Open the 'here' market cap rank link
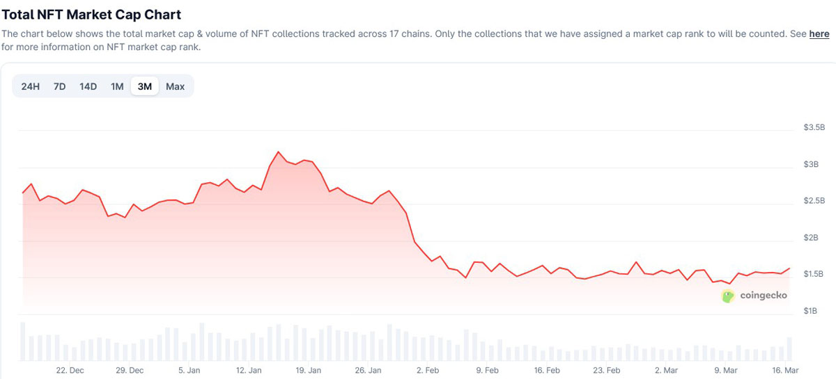 (819, 33)
